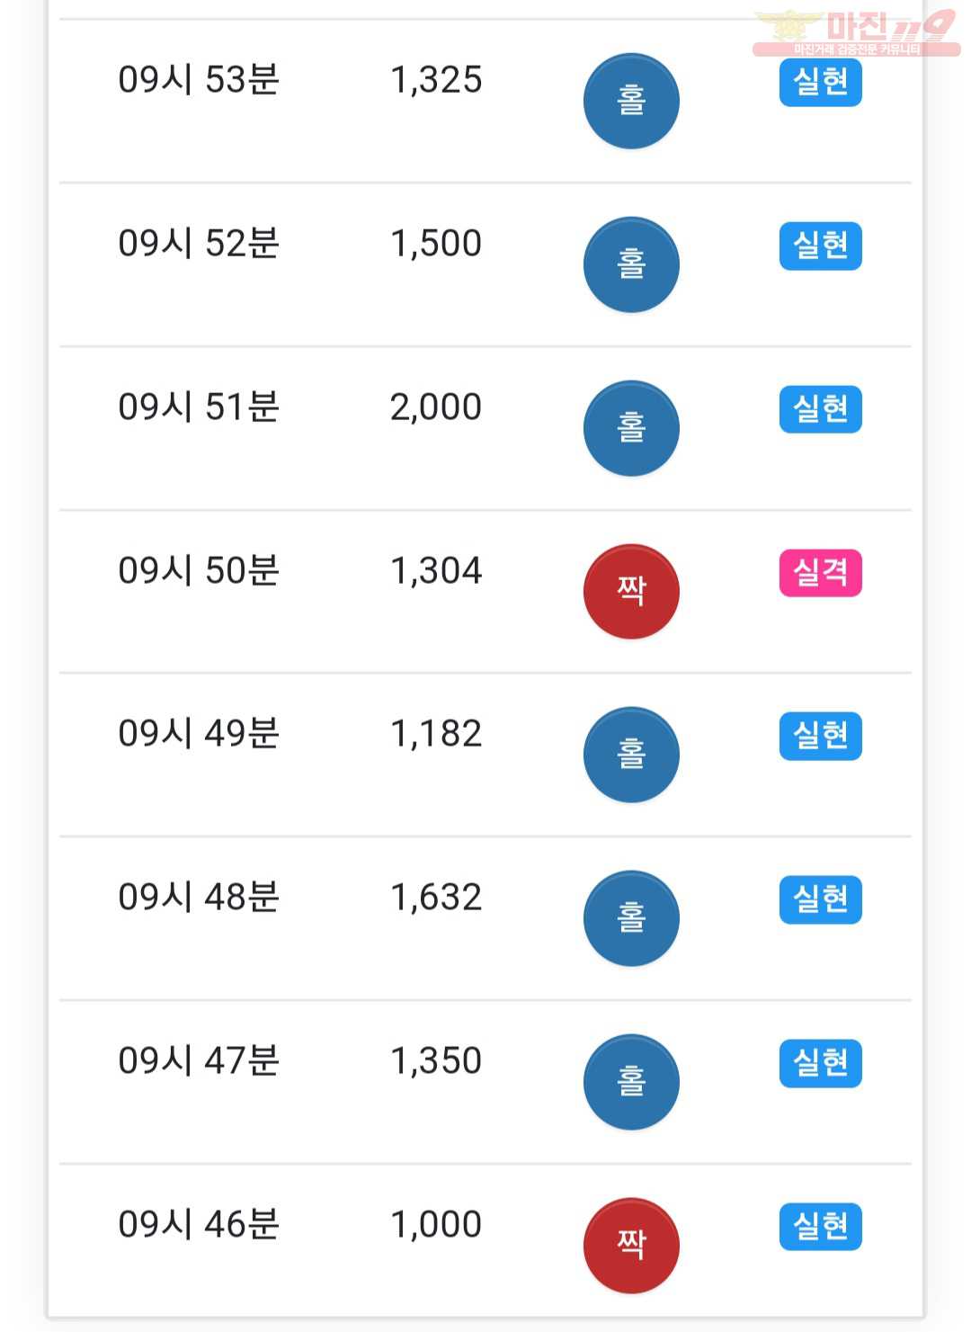Click the blue 홀 circle for 09시 51분
971x1332 pixels.
631,428
